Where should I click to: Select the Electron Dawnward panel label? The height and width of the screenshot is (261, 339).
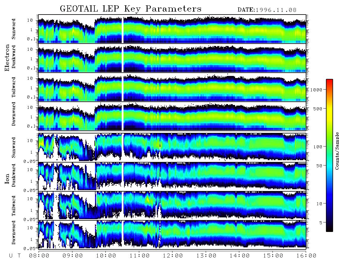click(x=14, y=114)
